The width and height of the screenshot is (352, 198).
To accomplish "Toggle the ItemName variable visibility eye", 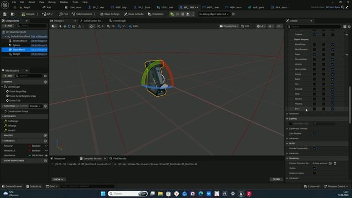I will (x=46, y=155).
